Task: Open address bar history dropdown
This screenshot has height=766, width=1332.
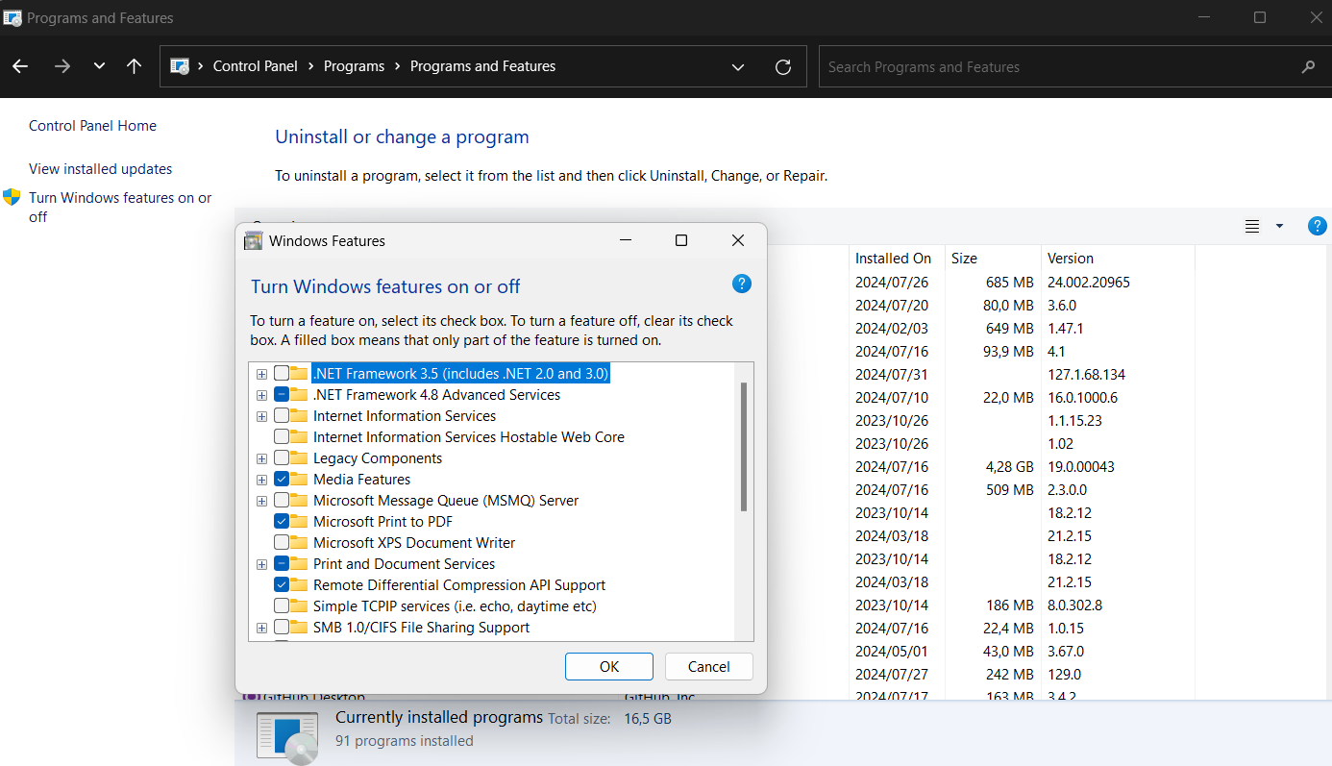Action: coord(738,67)
